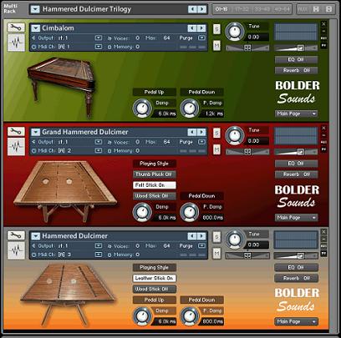341x338 pixels.
Task: Remove the Cimbalom instrument with X
Action: coord(323,24)
